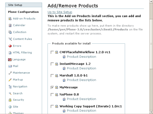Click the Add-on Products icon in sidebar
The height and width of the screenshot is (114, 153).
pos(10,19)
